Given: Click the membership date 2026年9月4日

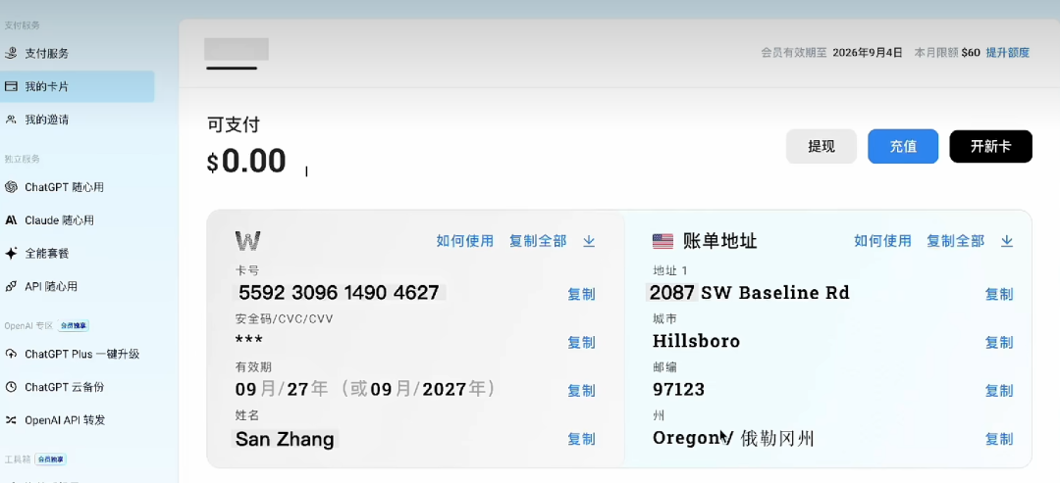Looking at the screenshot, I should click(868, 53).
